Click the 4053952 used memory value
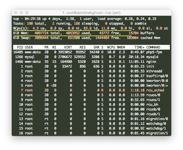 73,33
